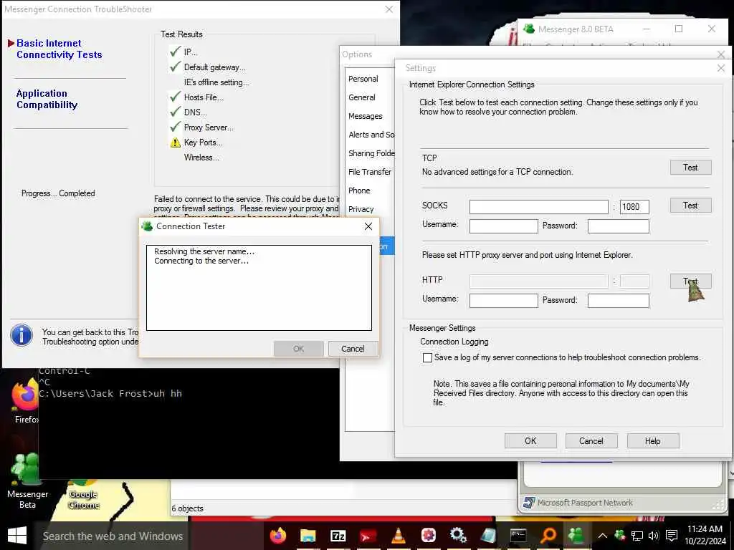Click OK in the Settings dialog

click(530, 441)
